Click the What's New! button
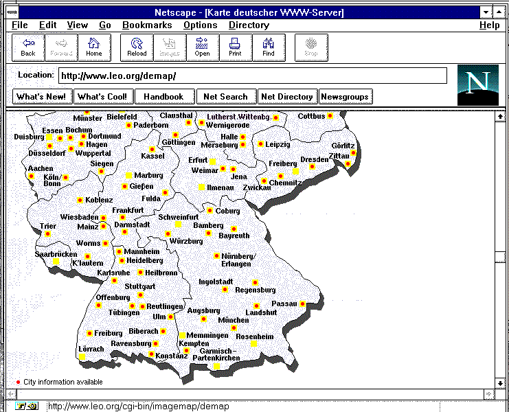 42,97
